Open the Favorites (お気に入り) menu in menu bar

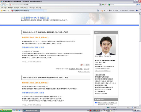pos(24,8)
